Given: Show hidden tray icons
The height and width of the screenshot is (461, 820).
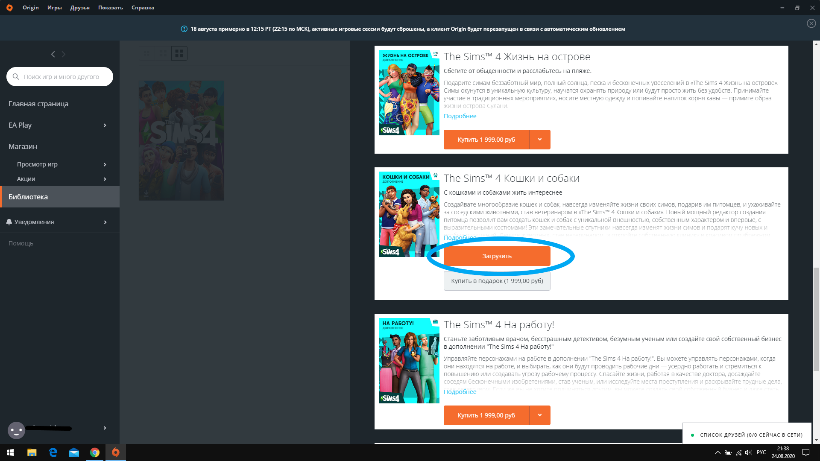Looking at the screenshot, I should pyautogui.click(x=717, y=452).
